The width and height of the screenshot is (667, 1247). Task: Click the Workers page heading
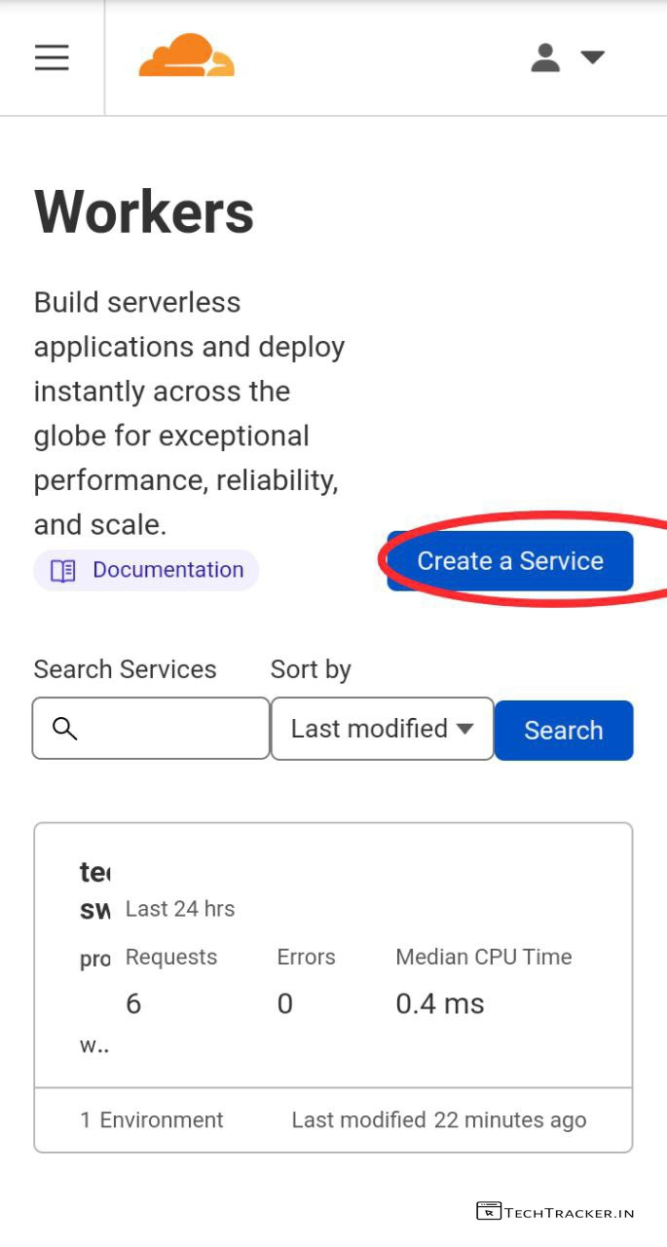tap(144, 211)
